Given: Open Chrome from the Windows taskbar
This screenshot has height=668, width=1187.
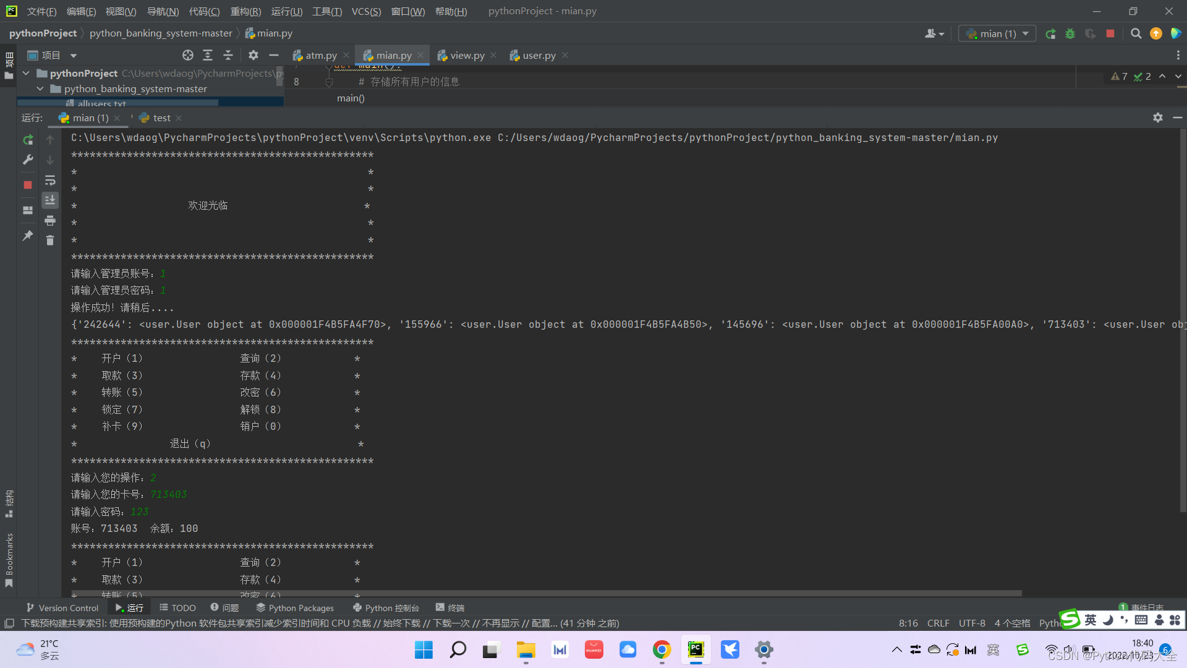Looking at the screenshot, I should click(x=662, y=649).
